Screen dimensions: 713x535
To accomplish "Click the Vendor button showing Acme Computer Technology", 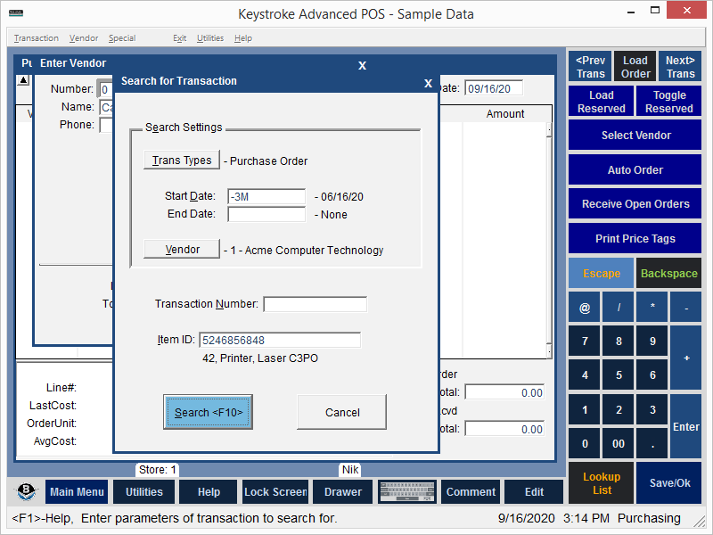I will point(181,249).
